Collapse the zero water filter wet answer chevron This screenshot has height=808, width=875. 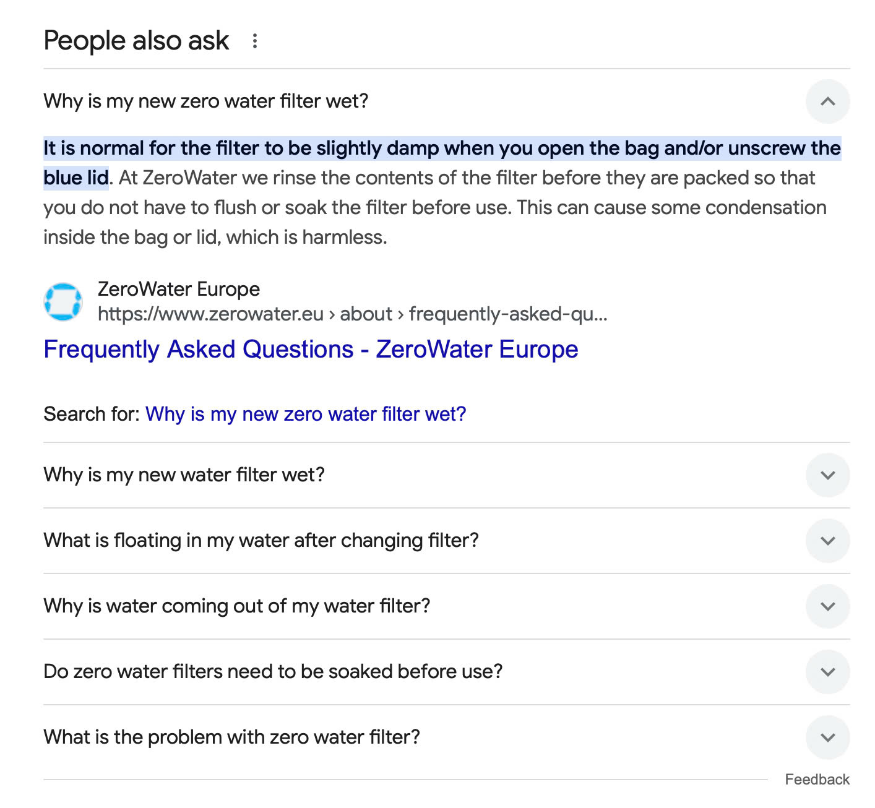[827, 101]
